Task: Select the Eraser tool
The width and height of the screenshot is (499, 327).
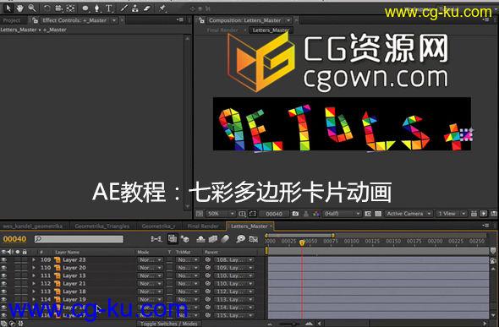Action: click(x=146, y=8)
